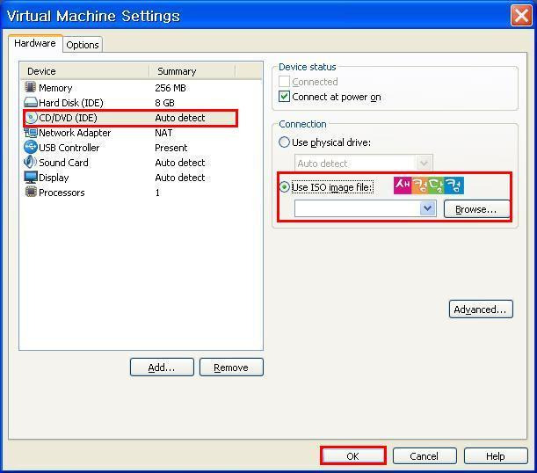Click Auto detect summary in the Display row
537x473 pixels.
coord(180,178)
